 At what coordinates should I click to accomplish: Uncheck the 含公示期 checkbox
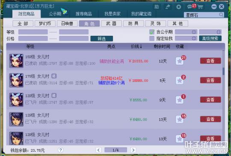tap(152, 32)
